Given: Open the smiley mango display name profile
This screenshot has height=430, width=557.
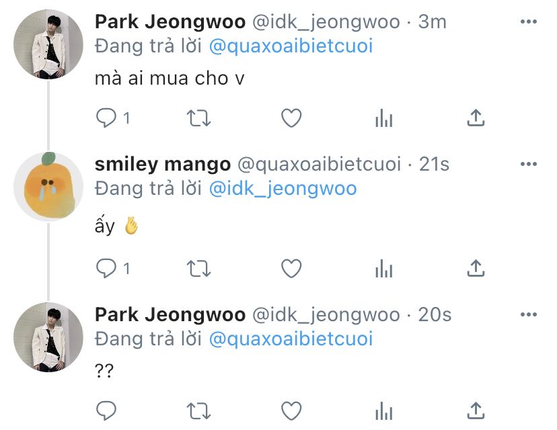Looking at the screenshot, I should point(163,164).
